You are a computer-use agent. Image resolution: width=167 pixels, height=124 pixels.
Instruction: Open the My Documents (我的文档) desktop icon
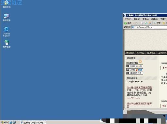pos(7,4)
